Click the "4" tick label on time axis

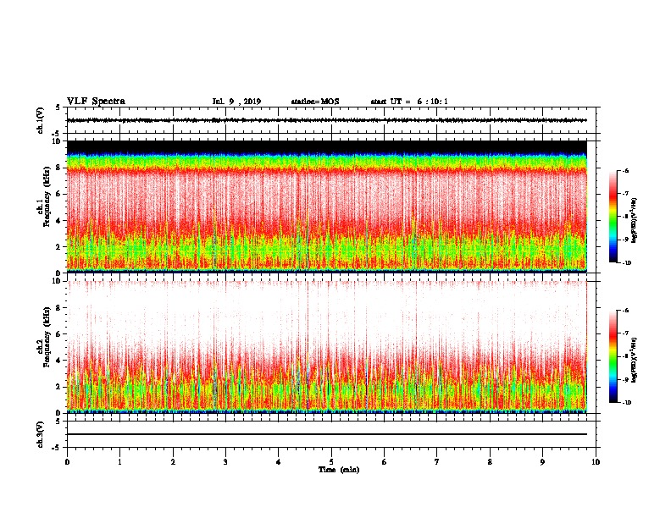tap(279, 462)
